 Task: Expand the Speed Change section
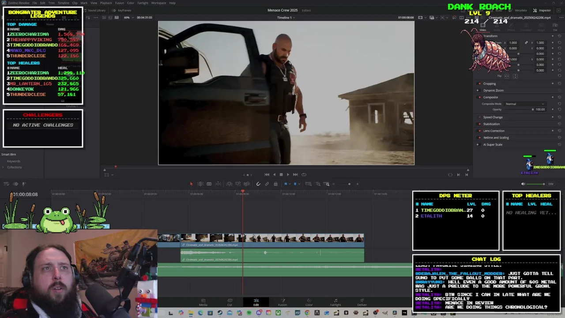pos(493,117)
